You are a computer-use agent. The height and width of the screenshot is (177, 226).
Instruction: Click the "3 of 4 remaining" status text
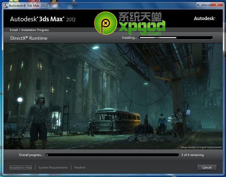(192, 155)
